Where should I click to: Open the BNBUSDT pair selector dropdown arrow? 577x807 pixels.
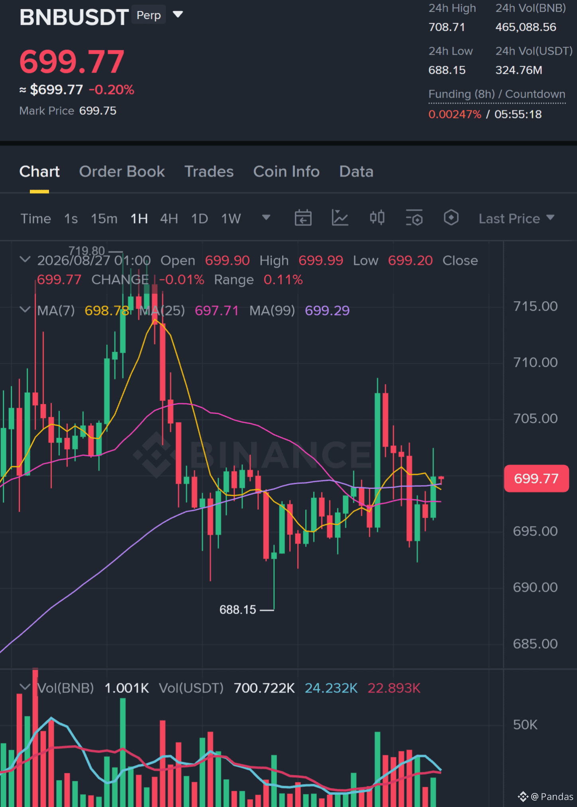[178, 15]
